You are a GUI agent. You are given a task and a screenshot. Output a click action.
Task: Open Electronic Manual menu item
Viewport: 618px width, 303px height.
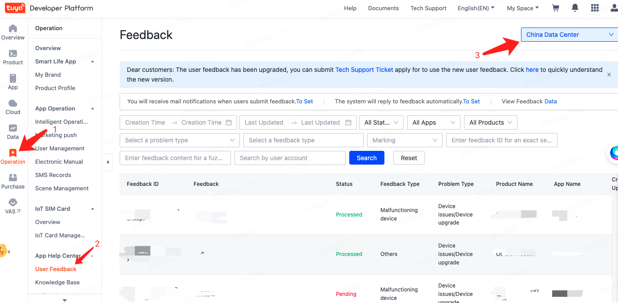(x=59, y=161)
